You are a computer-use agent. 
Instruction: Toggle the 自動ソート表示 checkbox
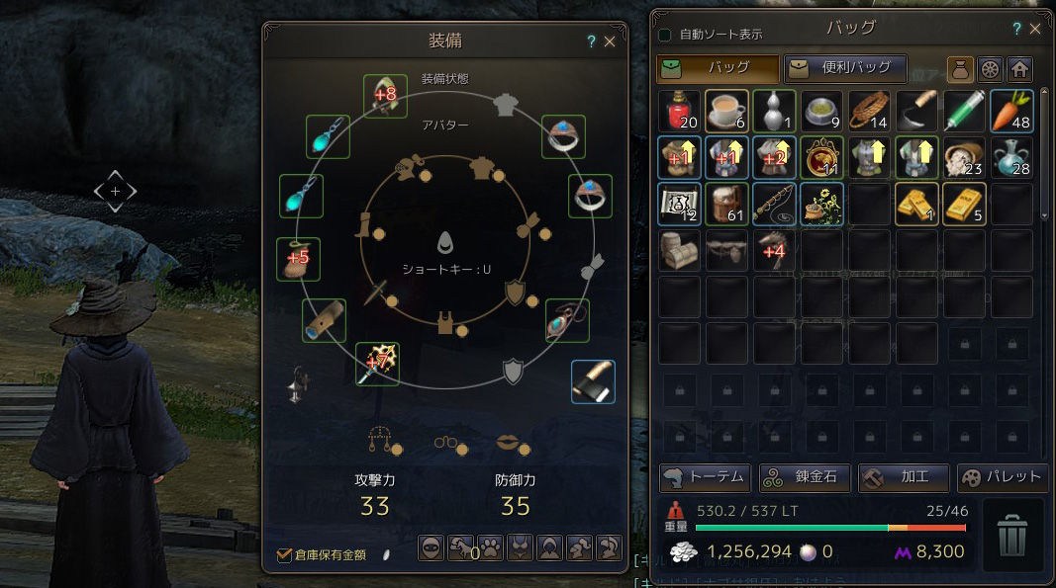pos(665,35)
